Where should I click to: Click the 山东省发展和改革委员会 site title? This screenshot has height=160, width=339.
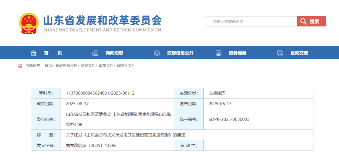pos(102,21)
